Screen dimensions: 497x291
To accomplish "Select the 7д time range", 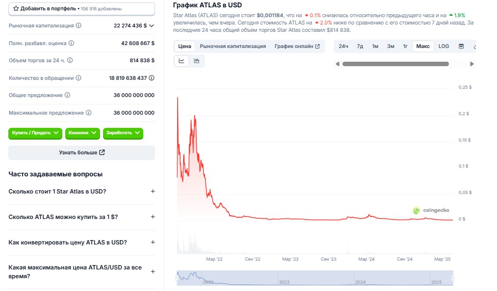I will click(x=360, y=46).
